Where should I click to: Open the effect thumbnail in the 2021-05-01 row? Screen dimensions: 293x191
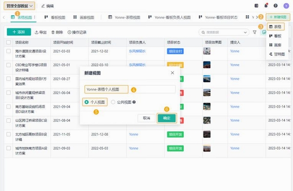(x=207, y=64)
